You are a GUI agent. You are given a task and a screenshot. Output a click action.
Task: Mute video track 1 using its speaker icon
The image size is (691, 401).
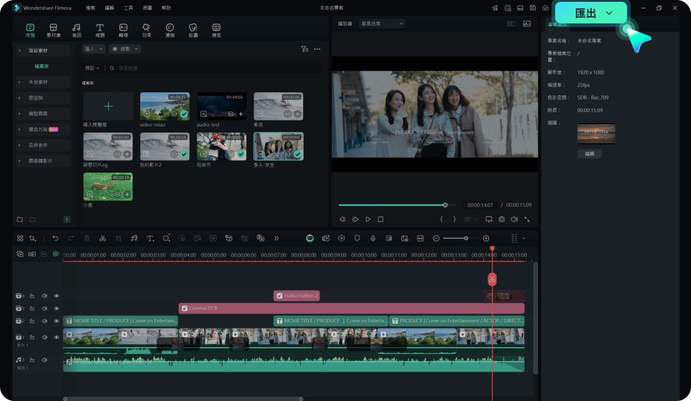pyautogui.click(x=44, y=337)
